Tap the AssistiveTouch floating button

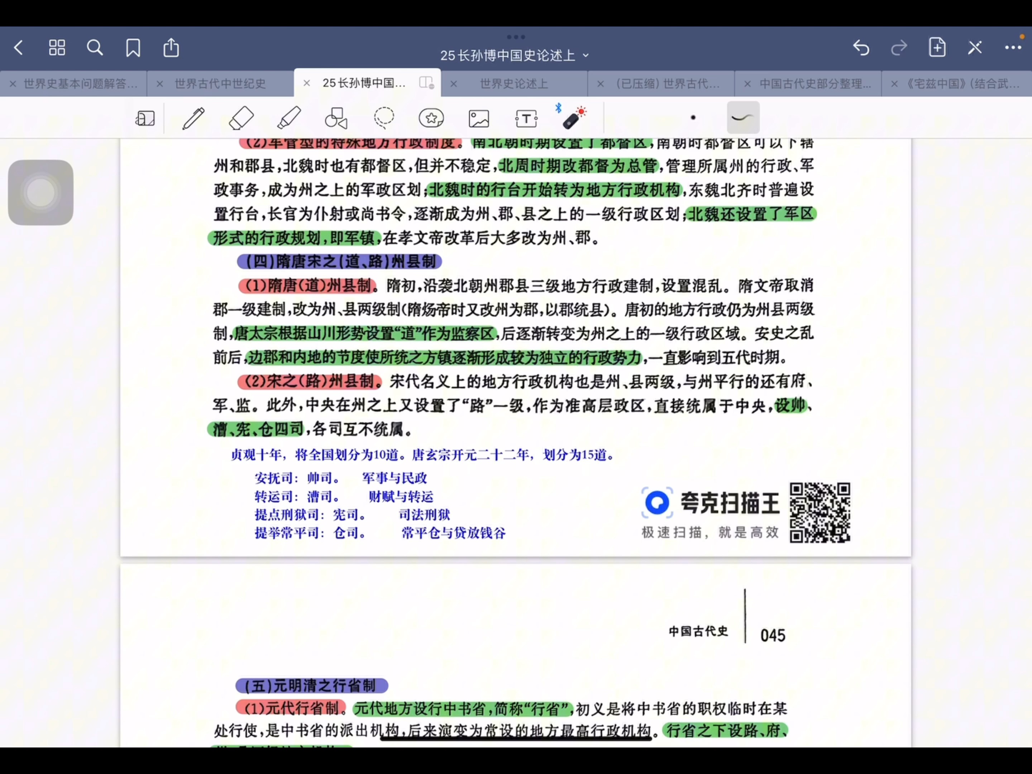pos(40,192)
